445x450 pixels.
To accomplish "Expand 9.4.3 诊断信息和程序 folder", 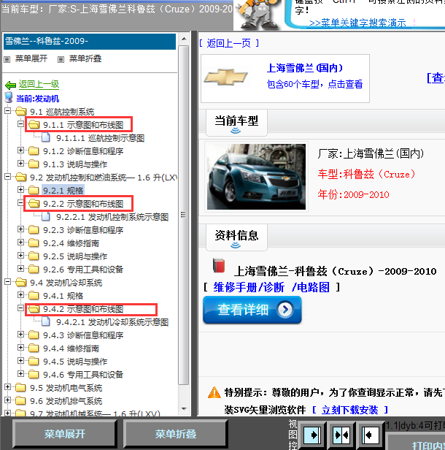I will [20, 335].
